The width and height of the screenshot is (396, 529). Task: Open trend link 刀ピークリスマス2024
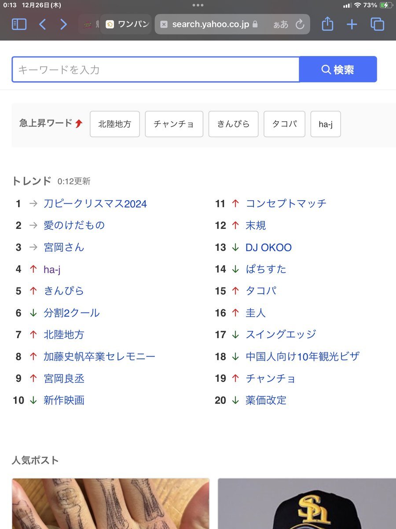tap(95, 204)
